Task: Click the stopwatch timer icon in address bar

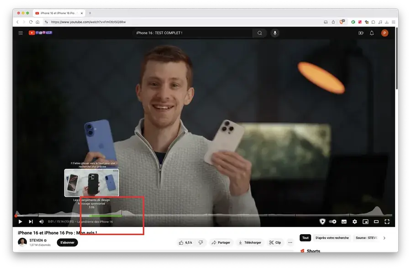Action: coord(333,22)
